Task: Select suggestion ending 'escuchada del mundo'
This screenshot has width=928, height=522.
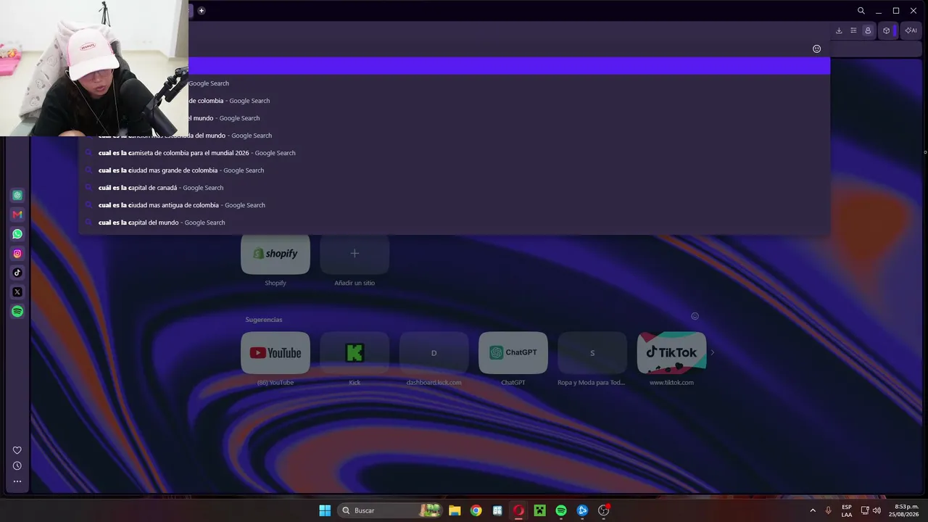Action: 455,136
